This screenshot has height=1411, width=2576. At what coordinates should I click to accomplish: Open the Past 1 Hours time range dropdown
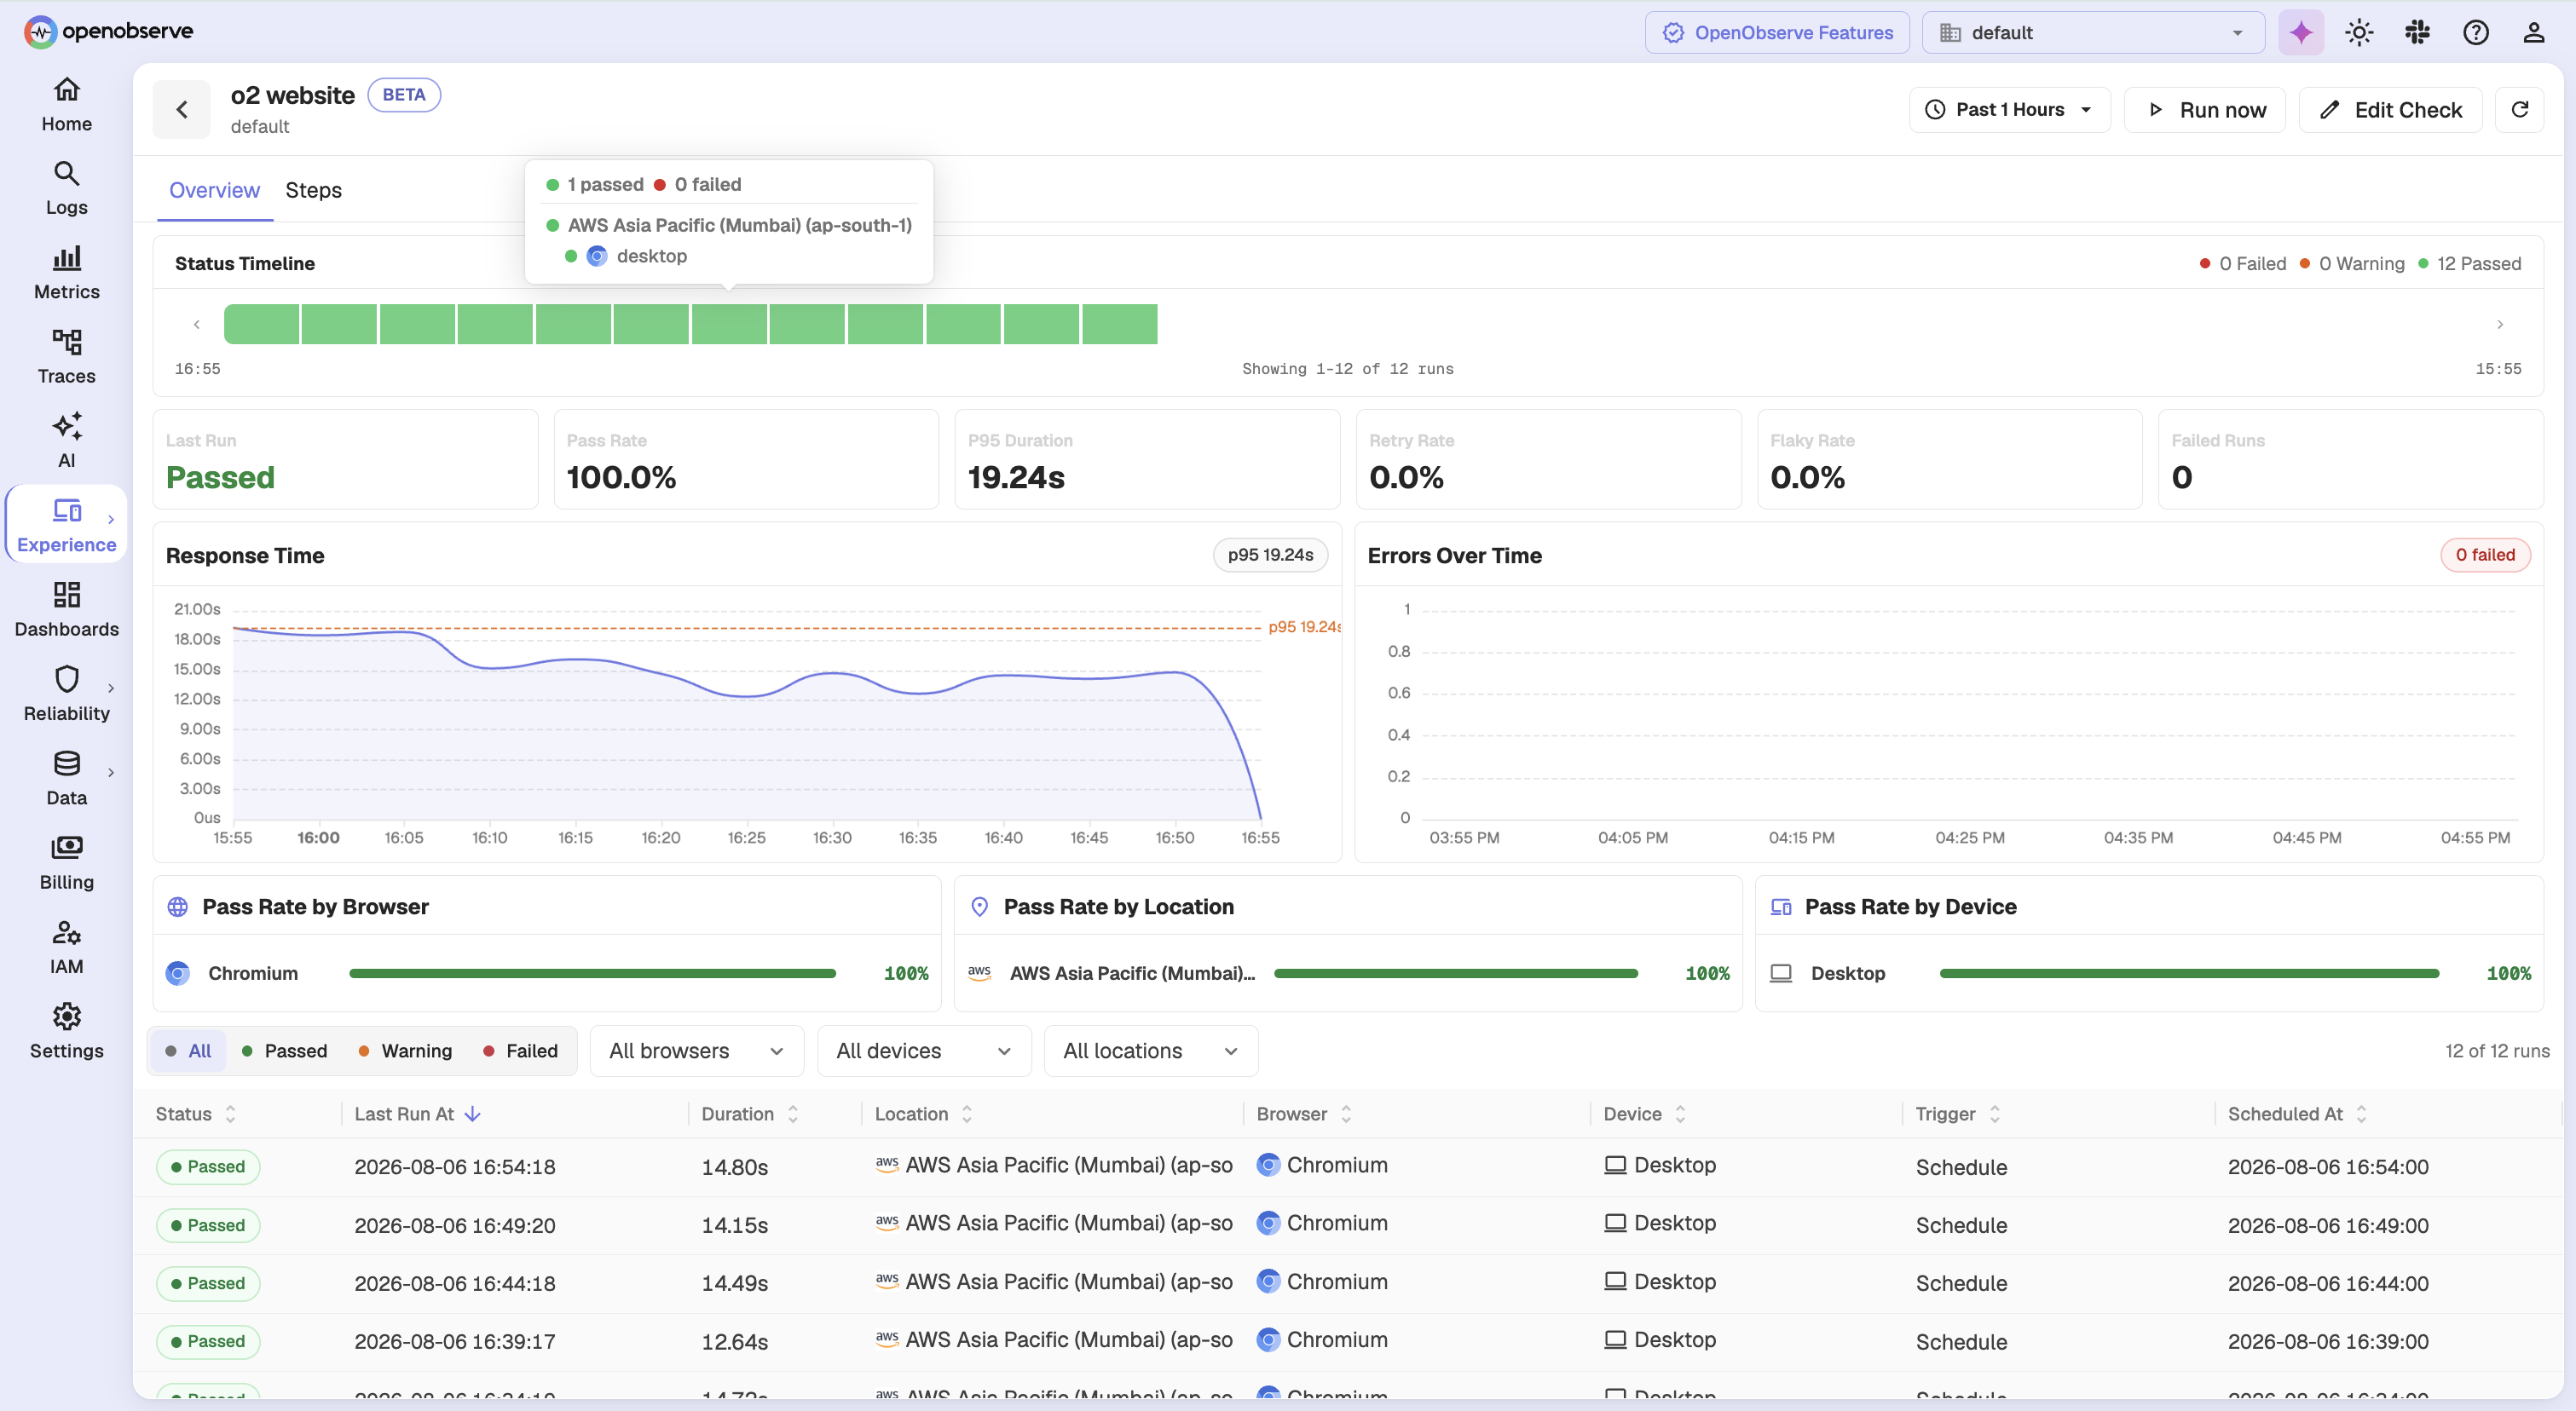click(x=2009, y=109)
